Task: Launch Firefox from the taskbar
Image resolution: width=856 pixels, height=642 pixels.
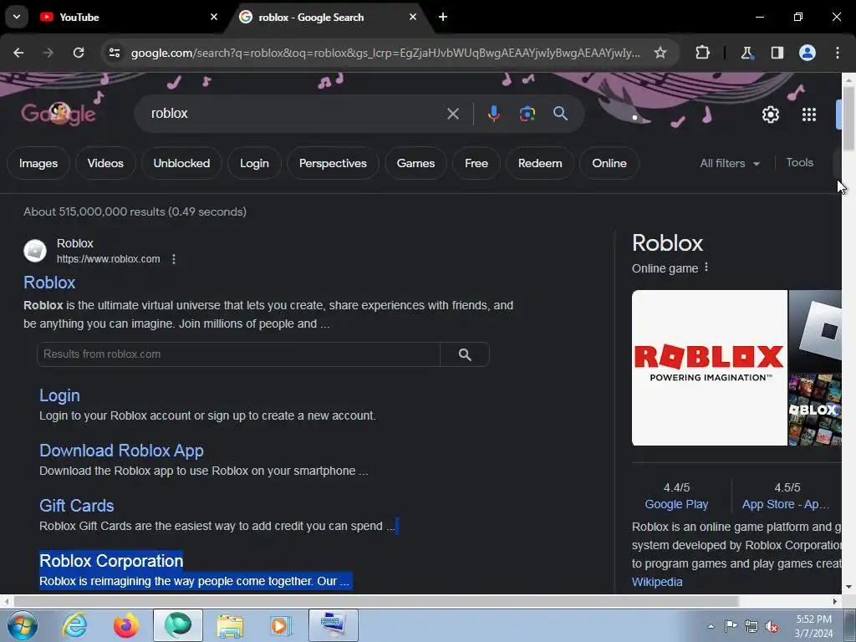Action: (126, 625)
